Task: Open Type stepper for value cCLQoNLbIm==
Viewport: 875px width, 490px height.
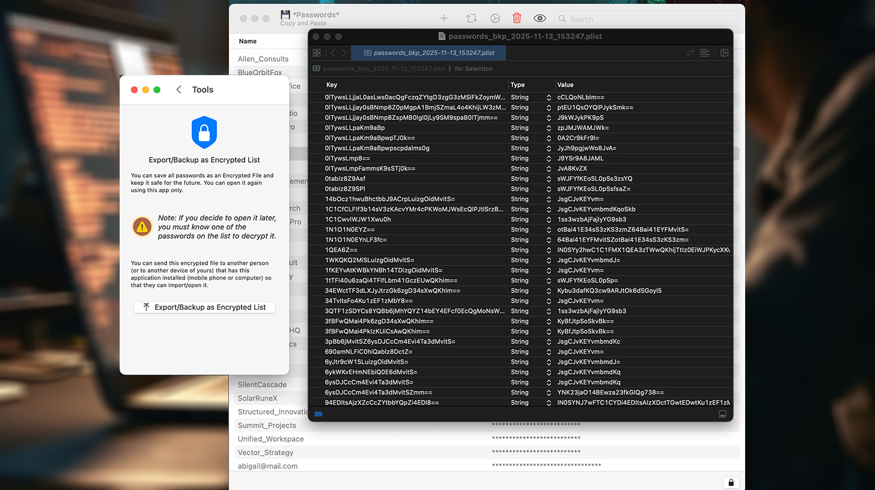Action: point(549,97)
